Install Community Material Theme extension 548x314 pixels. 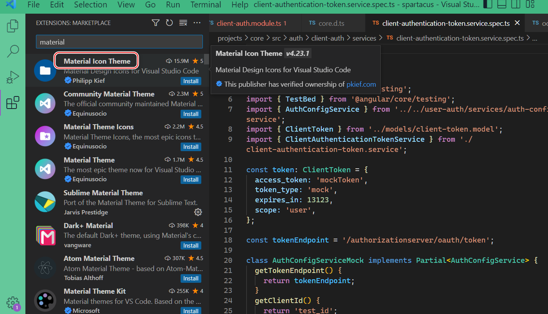click(191, 114)
